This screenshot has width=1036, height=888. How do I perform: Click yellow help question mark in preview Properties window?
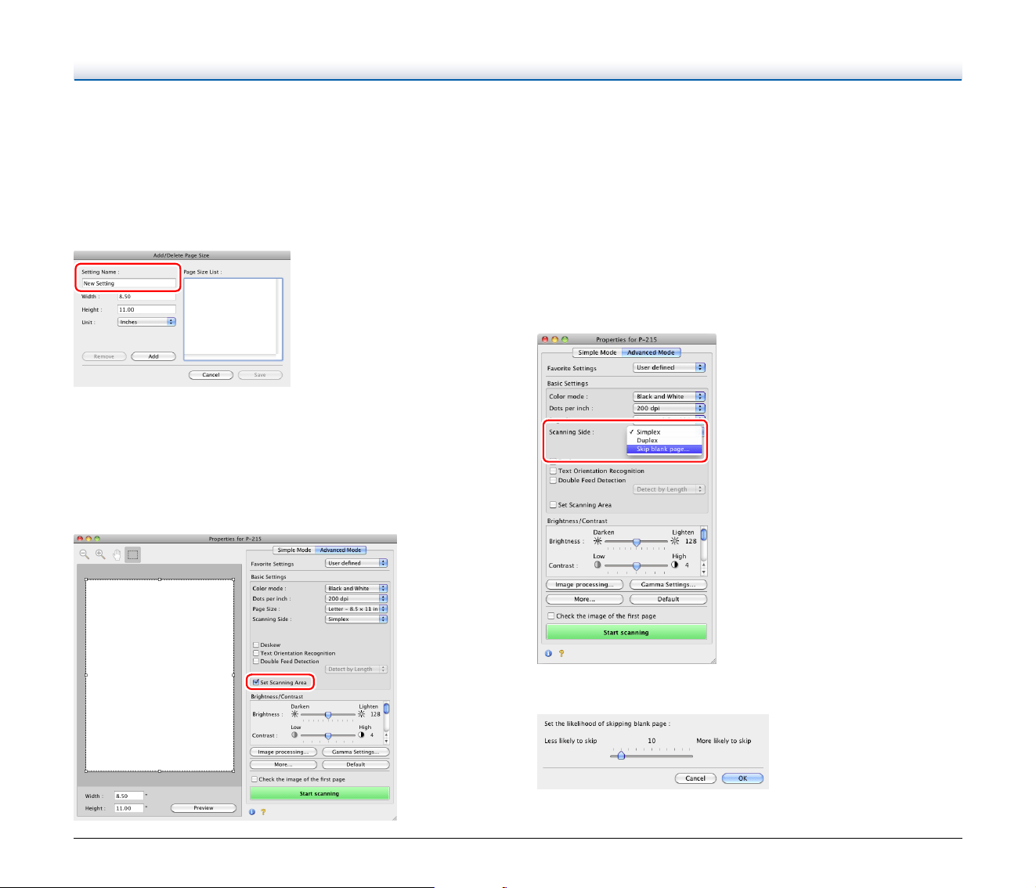[263, 812]
